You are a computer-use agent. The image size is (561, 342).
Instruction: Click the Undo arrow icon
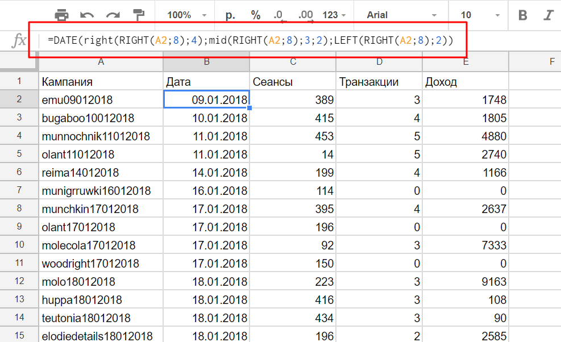[x=87, y=15]
